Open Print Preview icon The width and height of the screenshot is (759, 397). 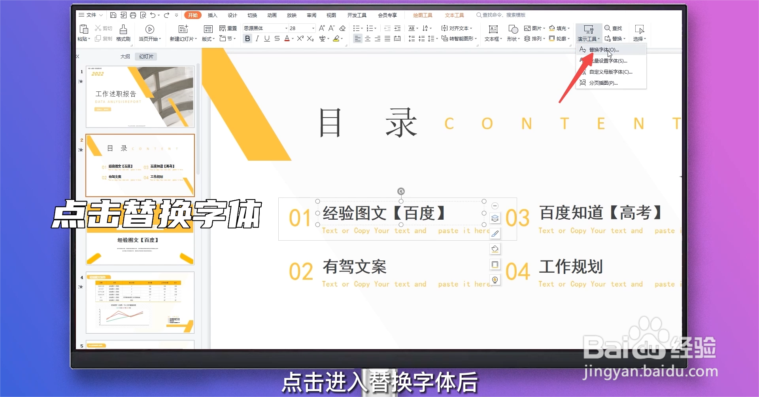click(x=143, y=15)
